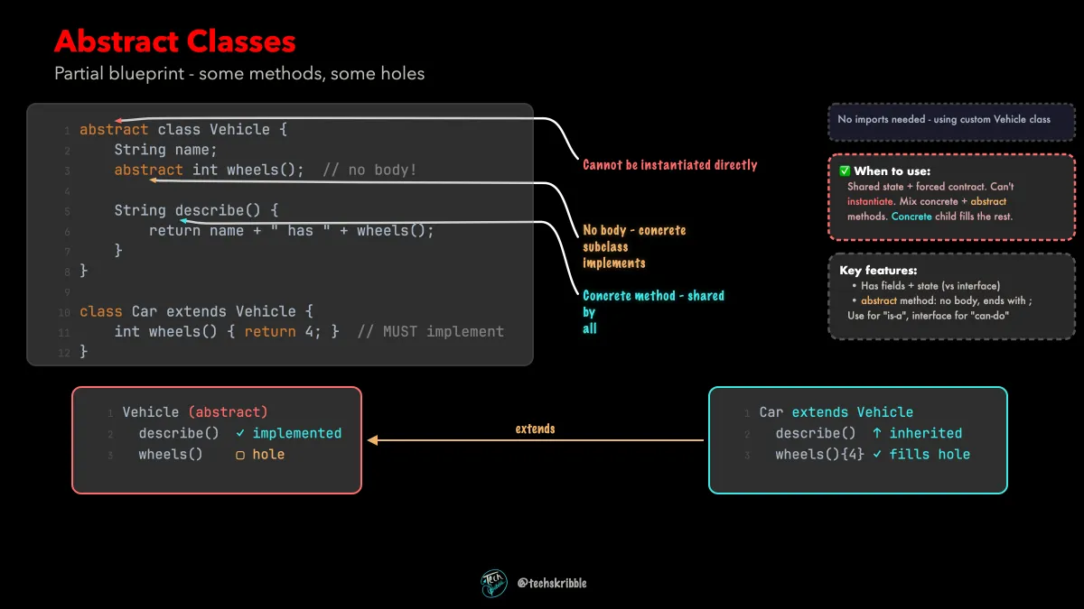The width and height of the screenshot is (1084, 609).
Task: Click code "int wheels() { return 4; }"
Action: (x=227, y=332)
